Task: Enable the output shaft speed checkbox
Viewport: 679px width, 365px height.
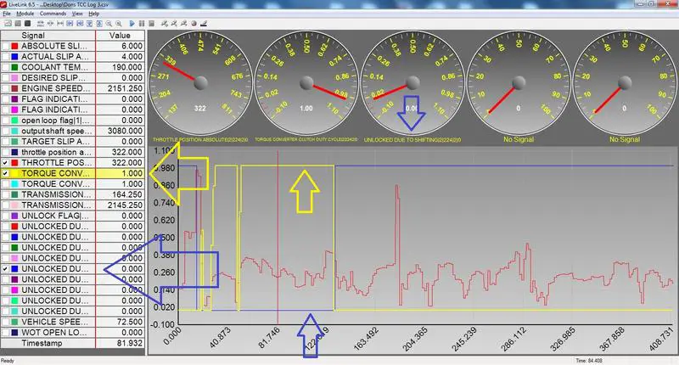Action: (5, 131)
